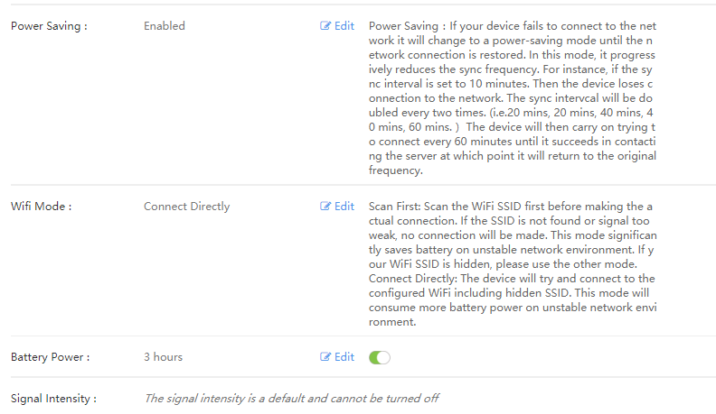Select the 'Power Saving :' row label

(x=49, y=26)
